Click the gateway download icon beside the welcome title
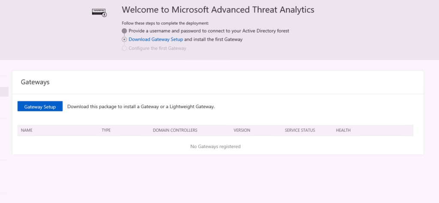The width and height of the screenshot is (439, 203). coord(99,12)
